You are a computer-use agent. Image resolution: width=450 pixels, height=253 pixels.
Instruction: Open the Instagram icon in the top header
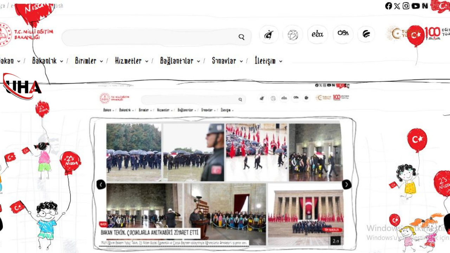[x=406, y=6]
